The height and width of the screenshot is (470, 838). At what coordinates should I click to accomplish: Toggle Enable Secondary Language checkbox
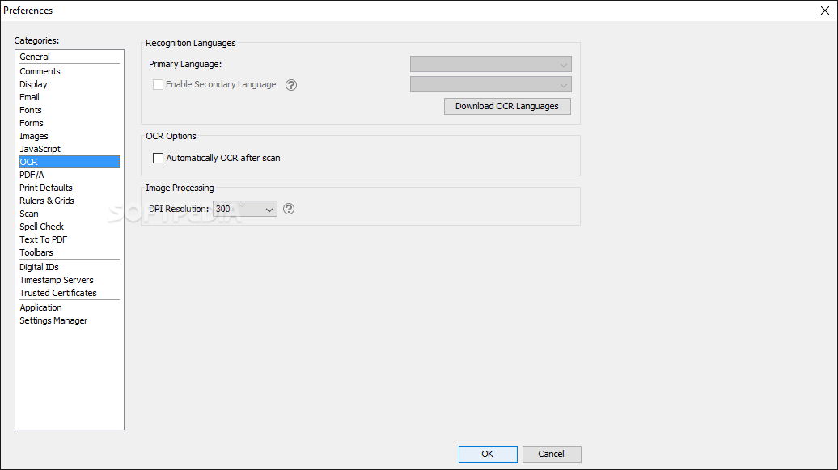[x=158, y=84]
